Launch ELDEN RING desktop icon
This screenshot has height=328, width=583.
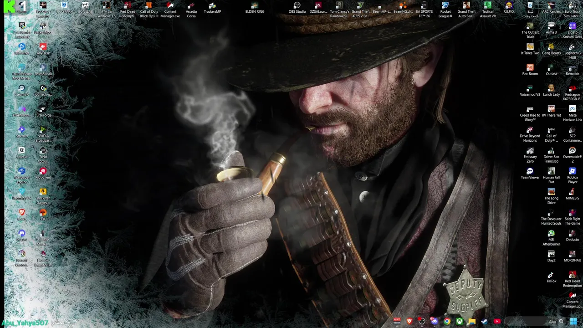coord(255,7)
